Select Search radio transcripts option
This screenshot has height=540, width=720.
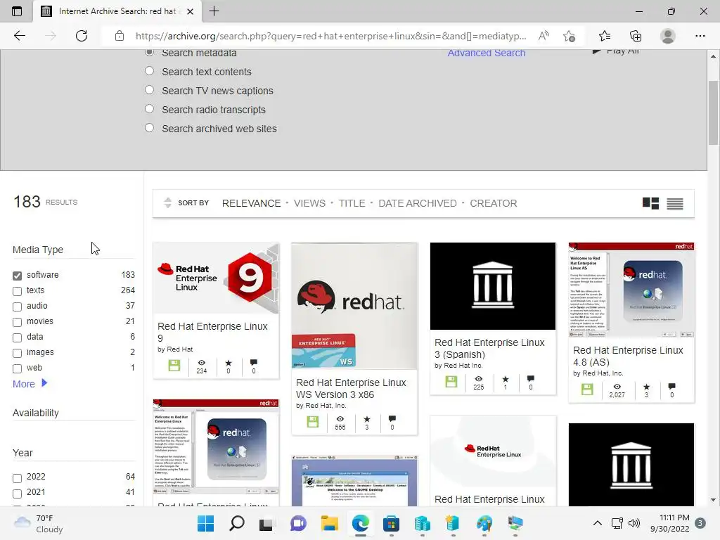149,109
